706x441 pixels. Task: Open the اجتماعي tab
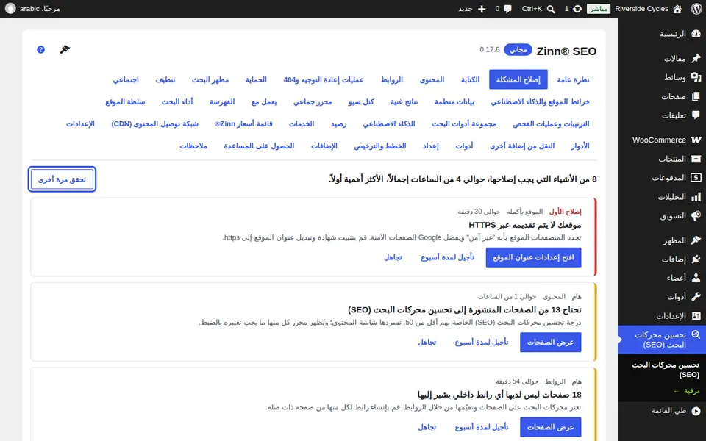126,79
